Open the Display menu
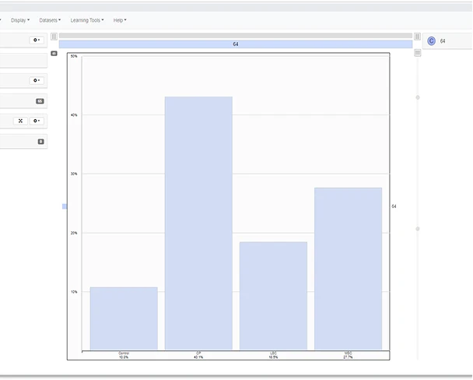Image resolution: width=473 pixels, height=380 pixels. click(x=20, y=20)
